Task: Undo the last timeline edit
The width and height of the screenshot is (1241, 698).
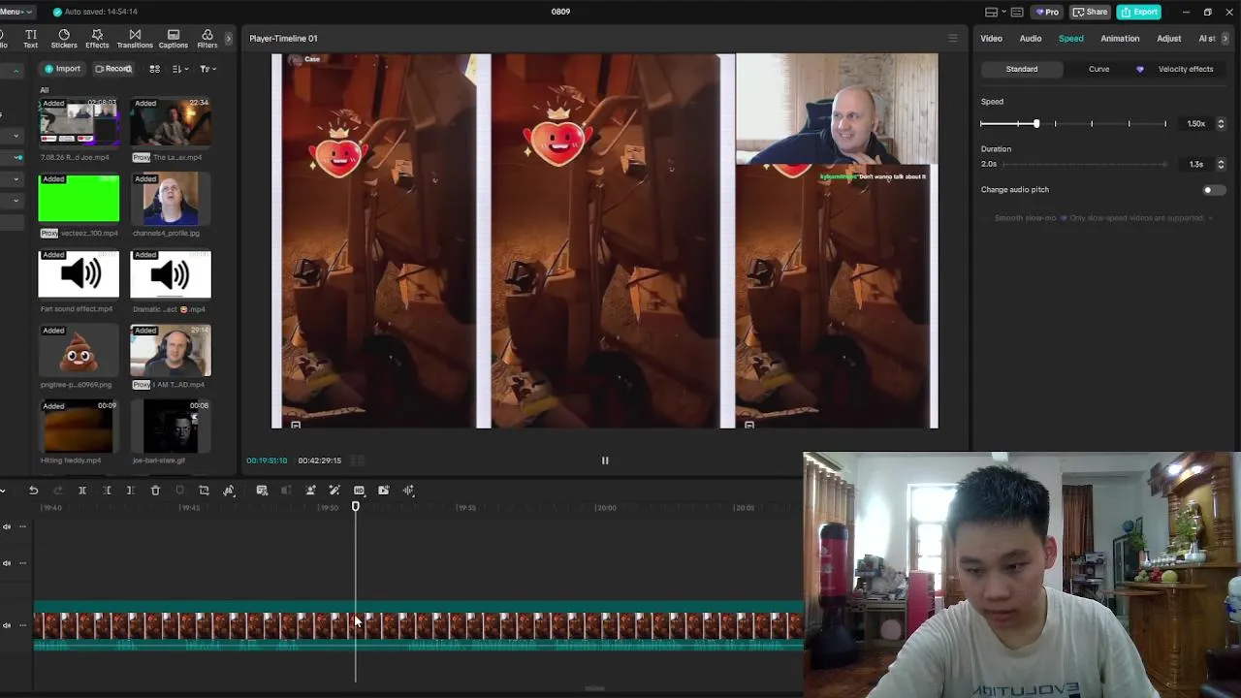Action: point(33,491)
